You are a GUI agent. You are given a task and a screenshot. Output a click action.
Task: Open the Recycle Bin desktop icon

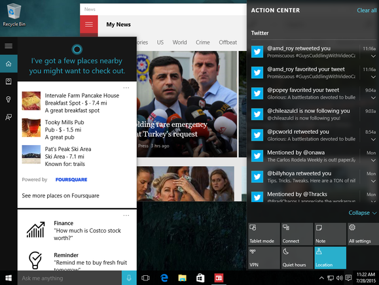point(14,14)
